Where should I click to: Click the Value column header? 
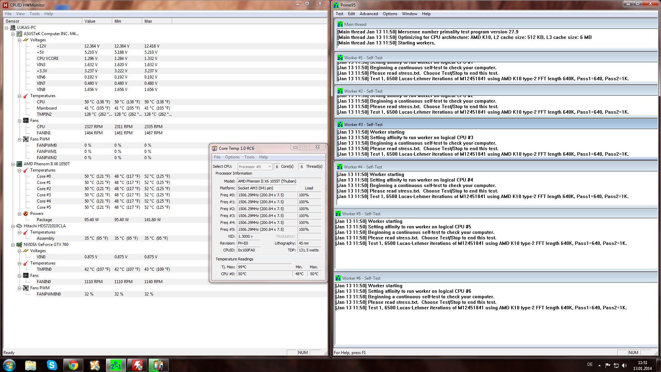point(97,21)
